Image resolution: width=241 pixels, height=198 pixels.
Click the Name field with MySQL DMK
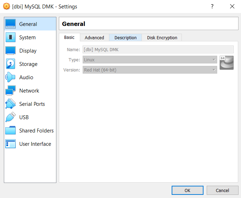(x=158, y=50)
